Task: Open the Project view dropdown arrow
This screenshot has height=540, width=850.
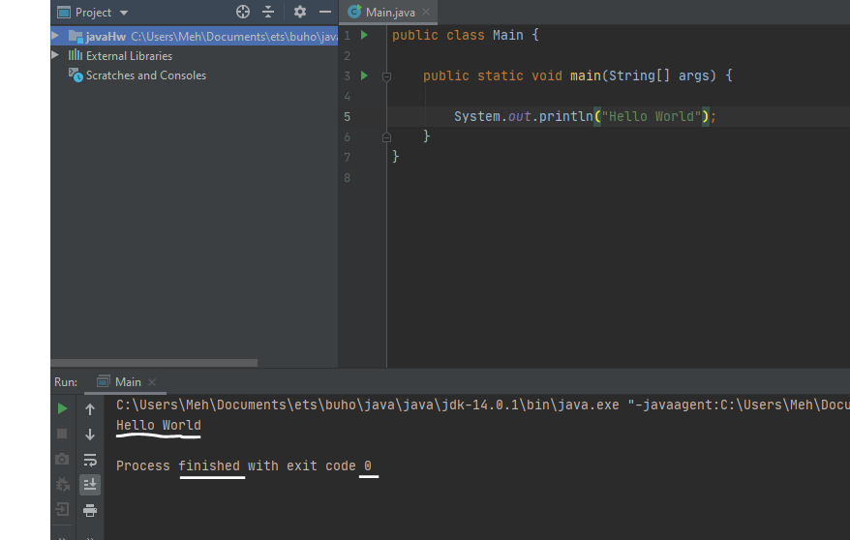Action: tap(124, 13)
